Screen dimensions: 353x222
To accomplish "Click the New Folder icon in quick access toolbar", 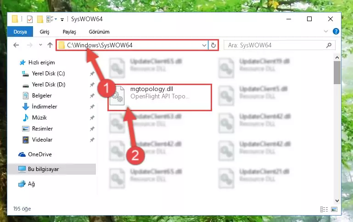I will [40, 19].
